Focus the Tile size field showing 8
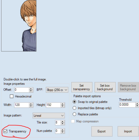Image resolution: width=139 pixels, height=140 pixels. point(58,122)
